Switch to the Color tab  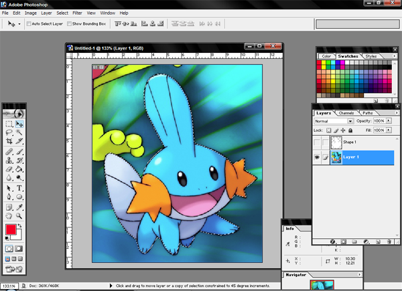click(326, 56)
